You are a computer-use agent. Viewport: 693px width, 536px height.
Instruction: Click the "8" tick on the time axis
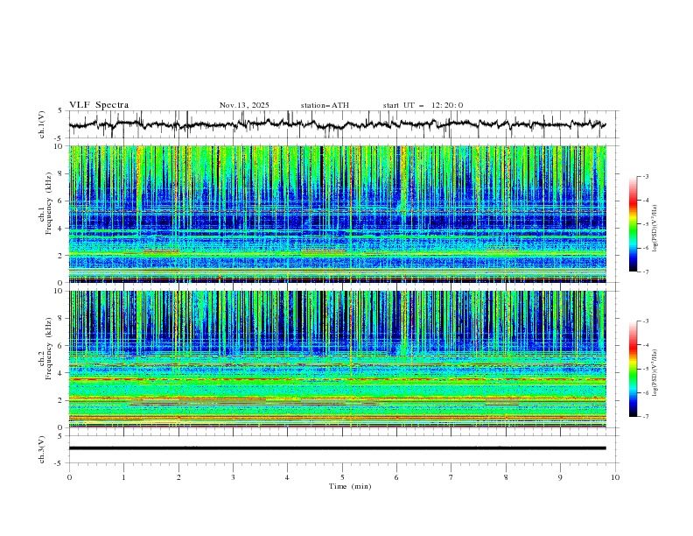(x=506, y=477)
